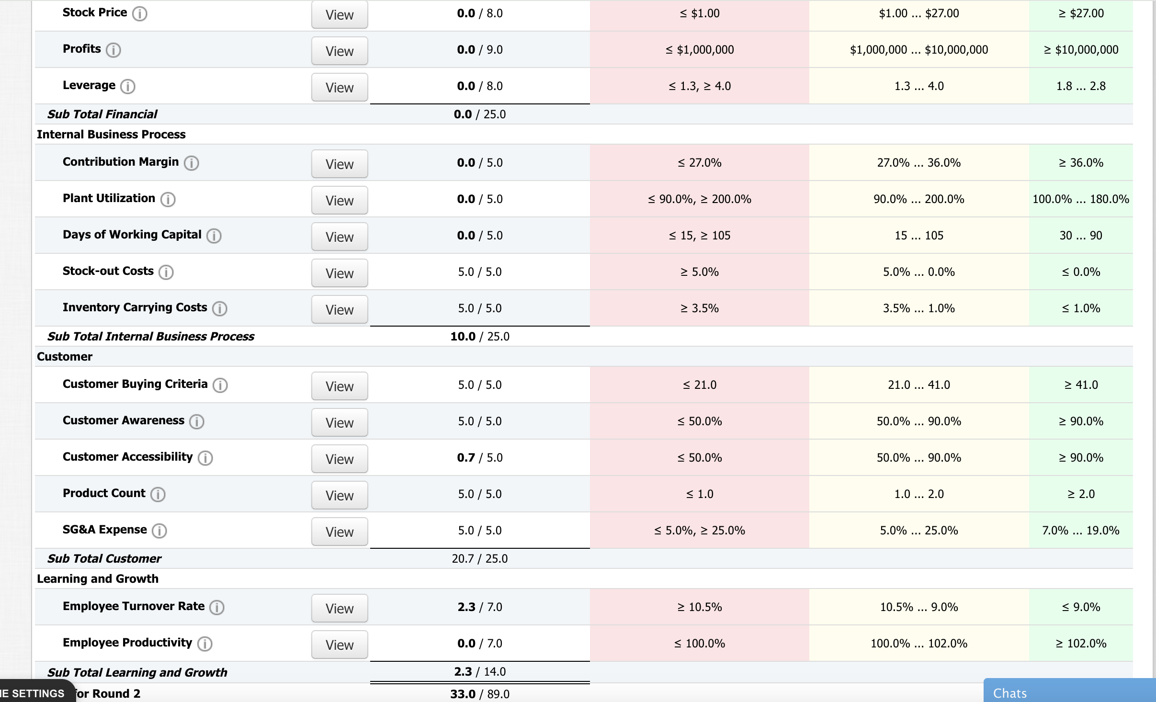Open the Customer Awareness info tooltip
Viewport: 1156px width, 702px height.
[x=196, y=421]
